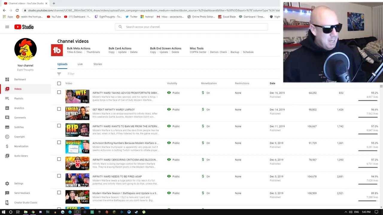Open Playlists in the sidebar
The image size is (383, 215).
(x=25, y=99)
